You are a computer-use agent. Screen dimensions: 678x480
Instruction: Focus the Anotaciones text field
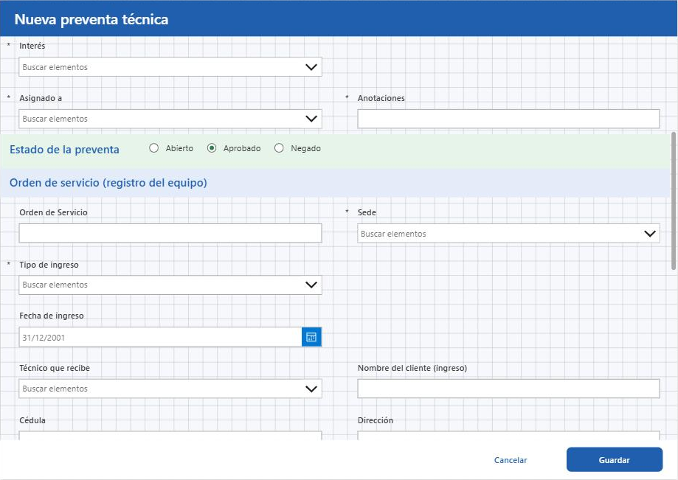pyautogui.click(x=508, y=119)
